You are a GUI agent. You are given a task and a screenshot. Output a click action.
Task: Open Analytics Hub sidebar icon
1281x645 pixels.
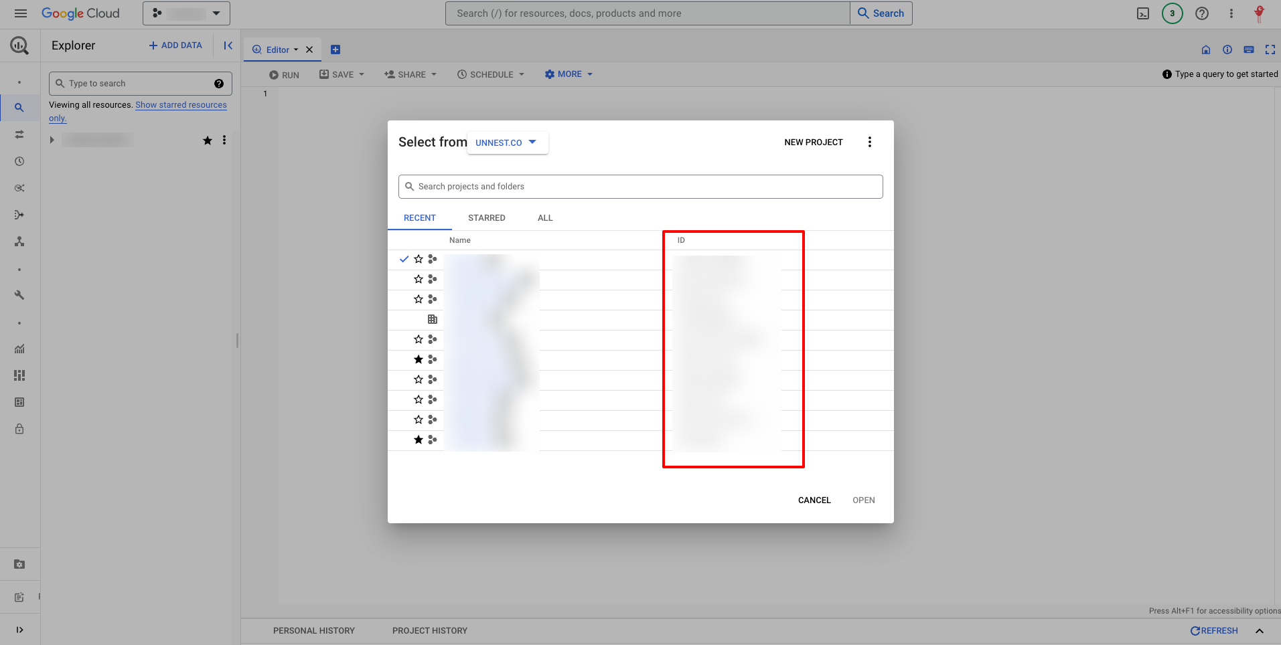(19, 188)
